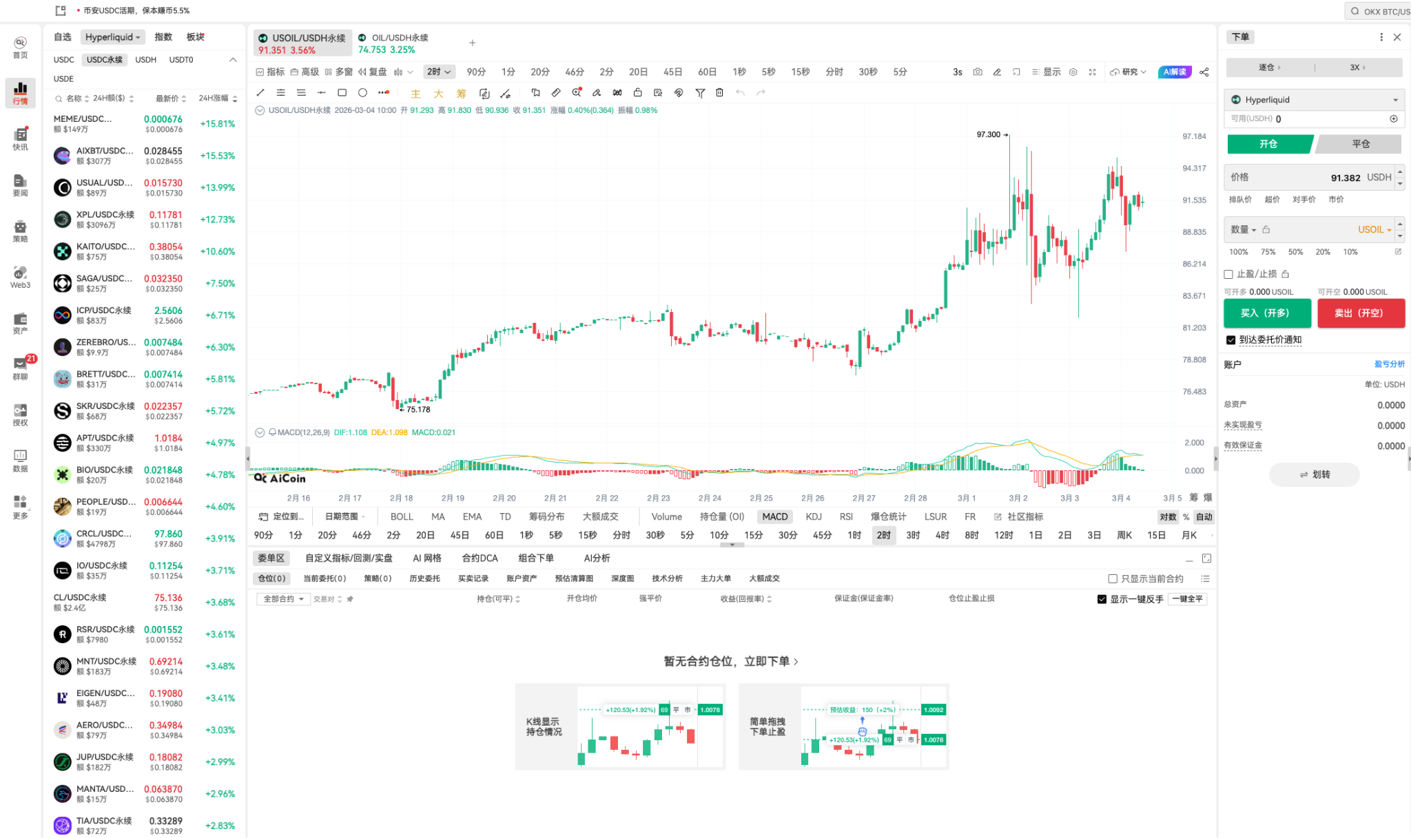The width and height of the screenshot is (1411, 838).
Task: Open the 全部合约 filter dropdown
Action: [283, 599]
